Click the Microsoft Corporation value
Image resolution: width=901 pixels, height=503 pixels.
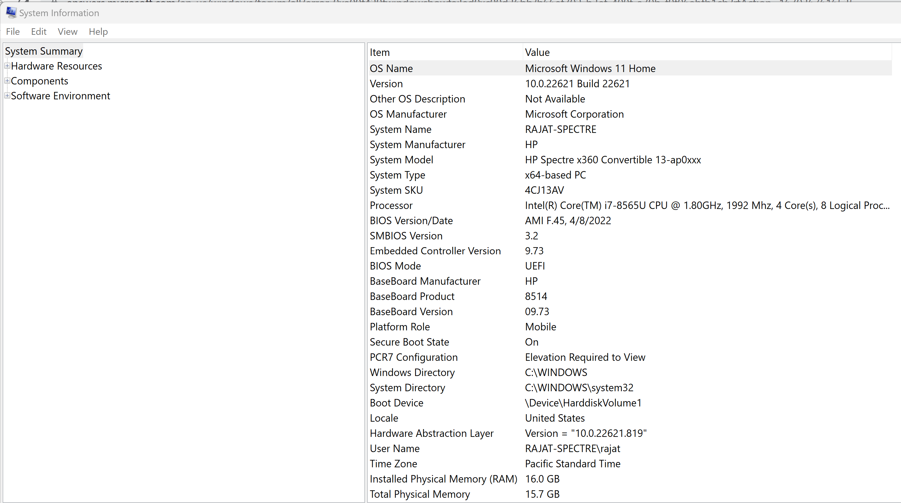(x=574, y=114)
